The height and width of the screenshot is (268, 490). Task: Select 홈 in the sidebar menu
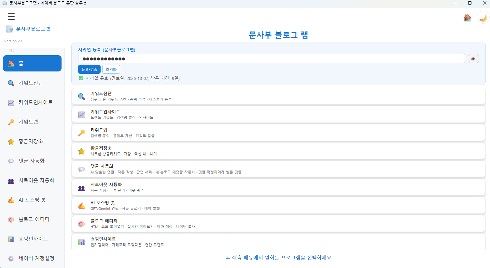[32, 63]
